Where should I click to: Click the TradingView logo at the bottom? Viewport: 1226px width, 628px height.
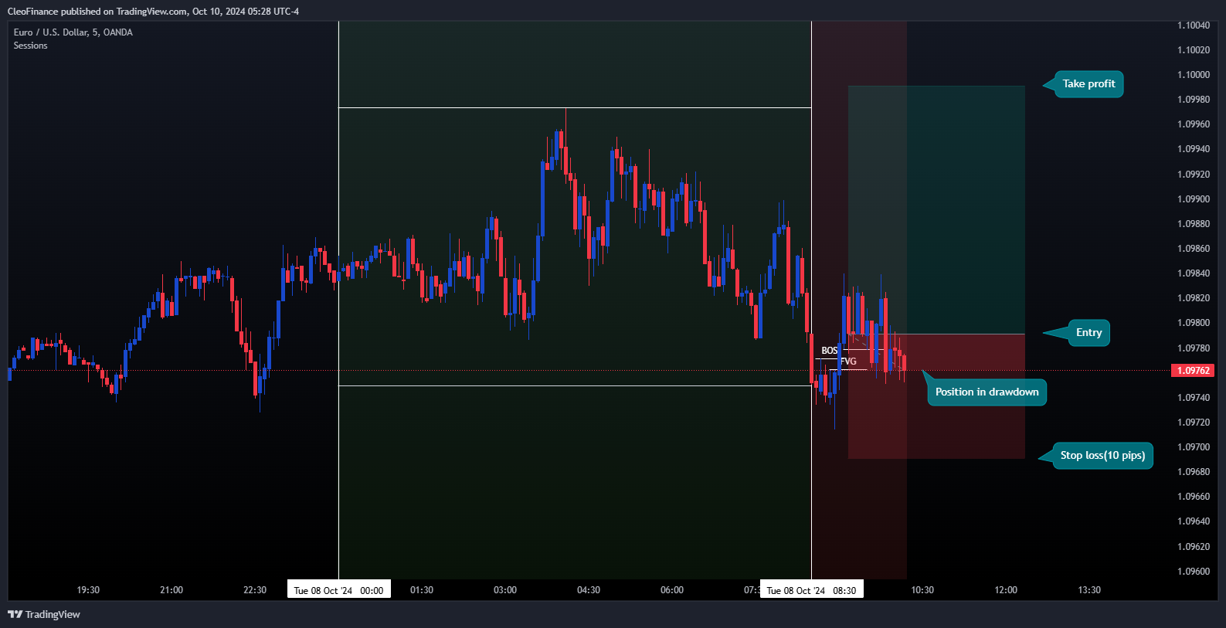(x=44, y=614)
